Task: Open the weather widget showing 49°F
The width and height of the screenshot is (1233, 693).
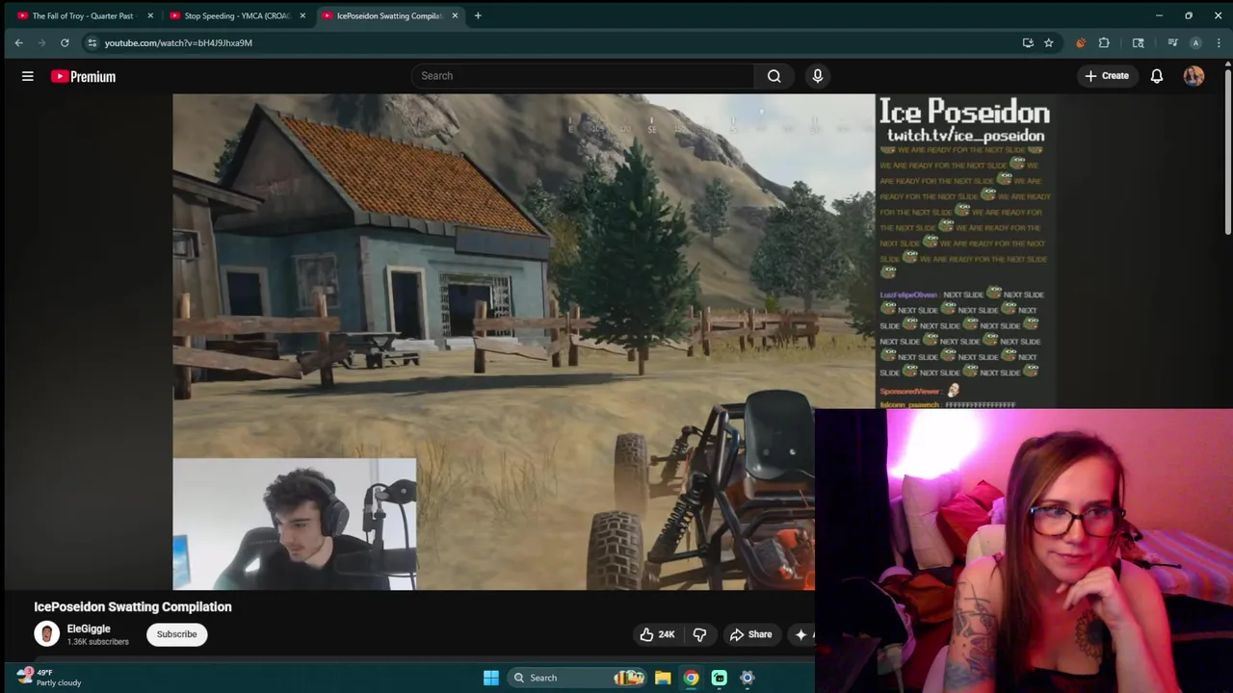Action: click(50, 678)
